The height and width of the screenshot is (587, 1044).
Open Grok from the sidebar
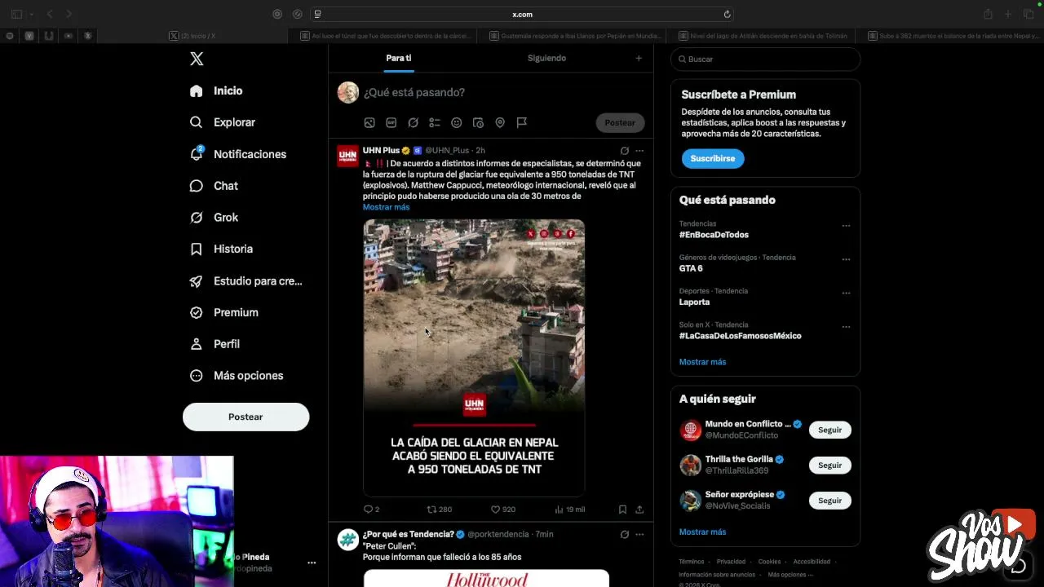(214, 218)
